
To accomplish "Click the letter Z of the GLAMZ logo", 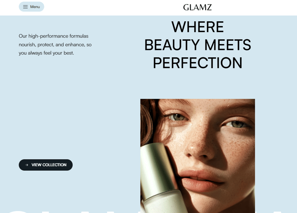I will point(209,7).
